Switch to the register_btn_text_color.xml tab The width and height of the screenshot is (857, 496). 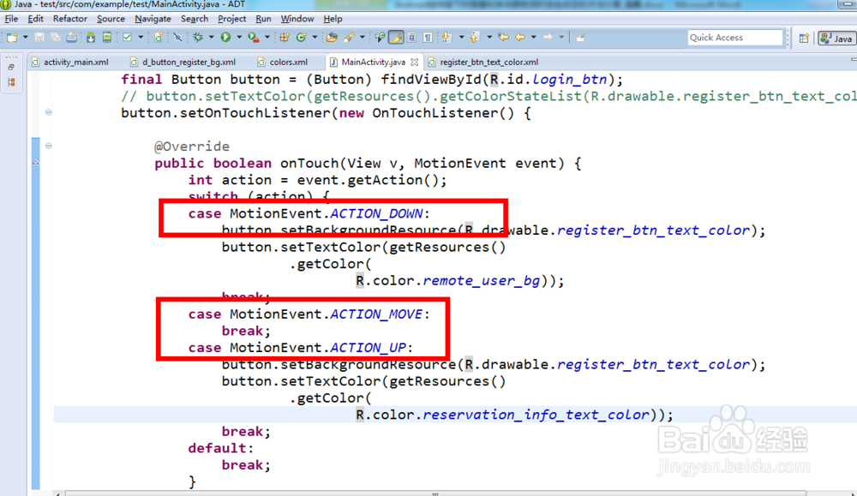(x=483, y=63)
